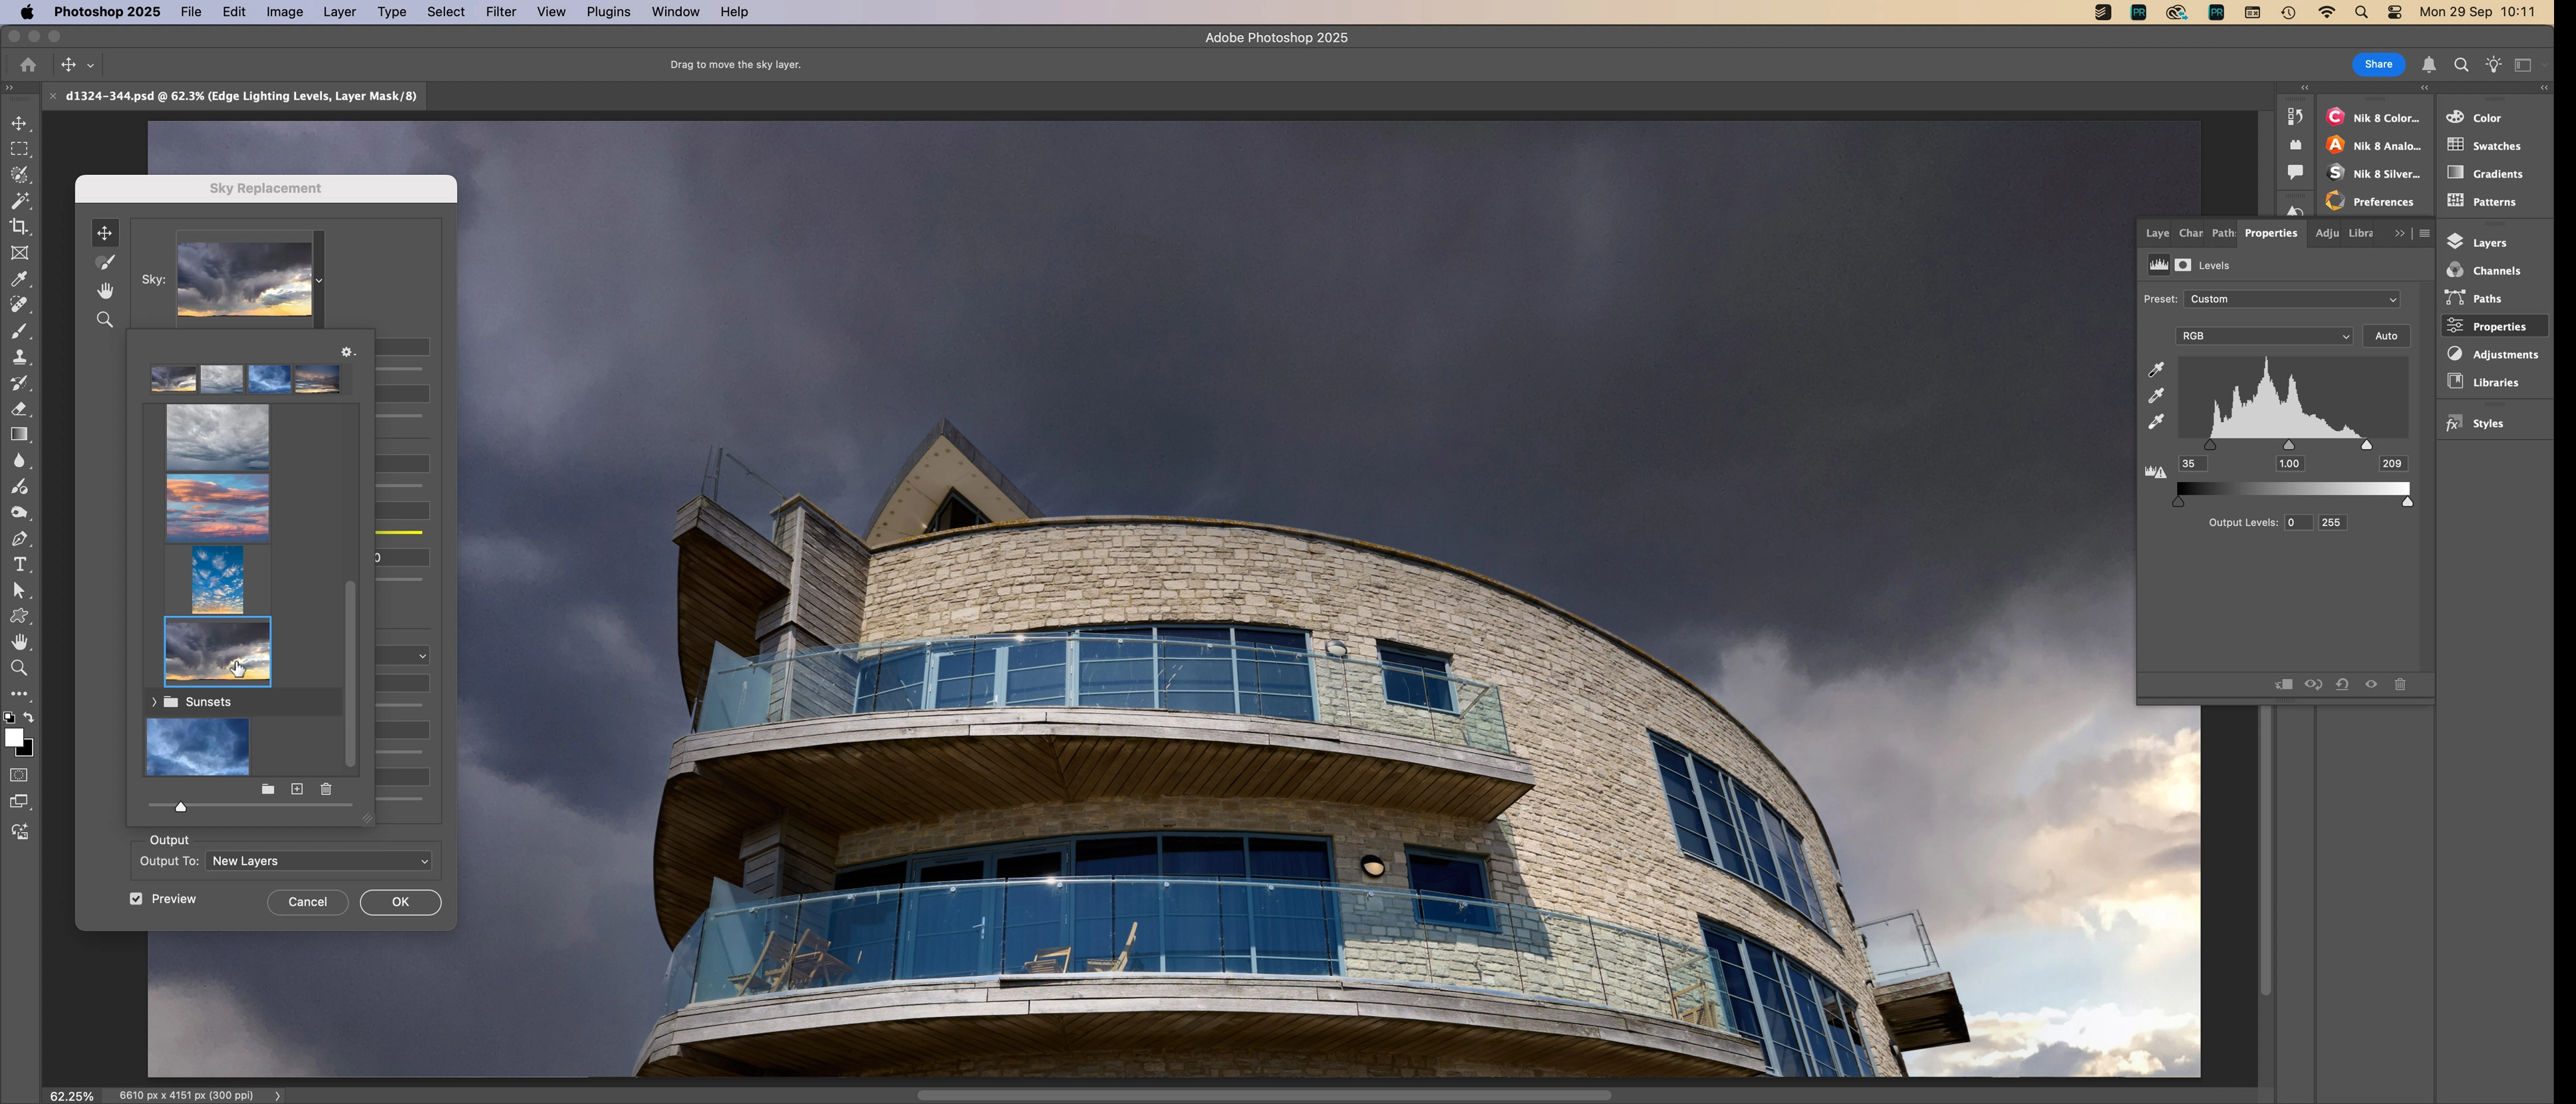The height and width of the screenshot is (1104, 2576).
Task: Uncheck the Preview checkbox
Action: click(x=136, y=899)
